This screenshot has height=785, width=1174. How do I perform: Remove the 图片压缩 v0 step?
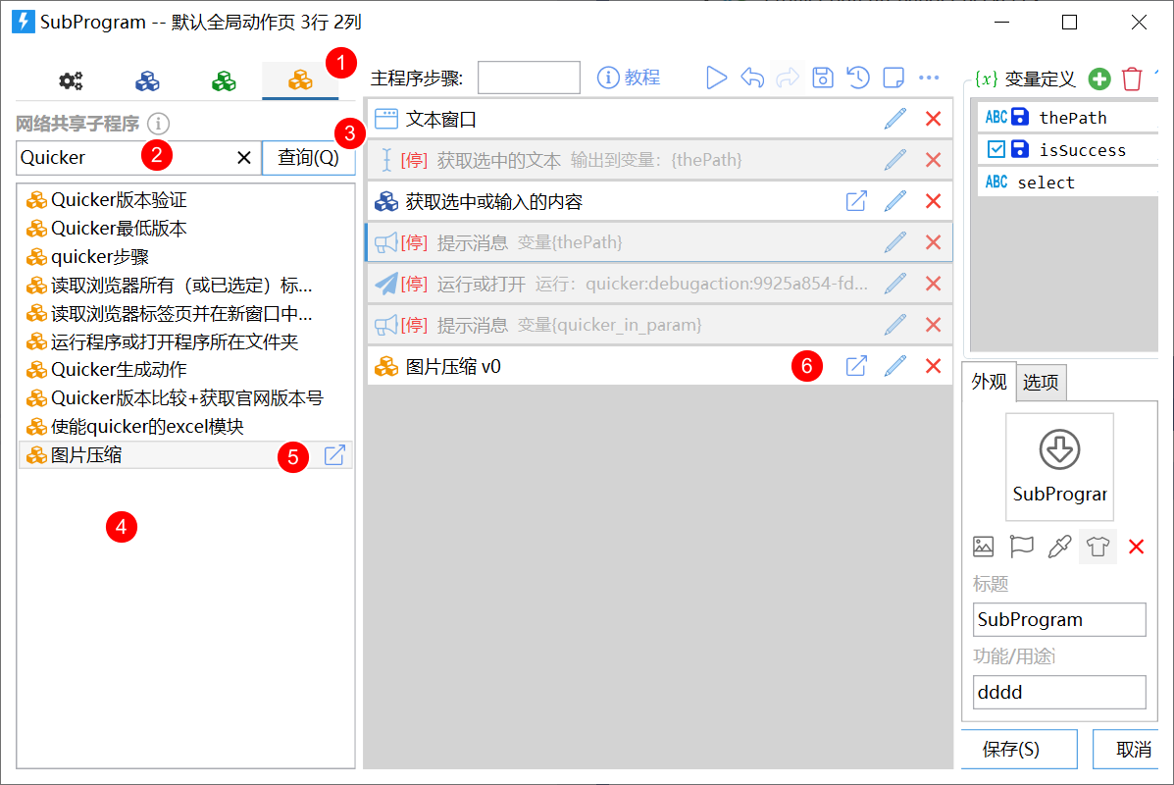point(933,366)
